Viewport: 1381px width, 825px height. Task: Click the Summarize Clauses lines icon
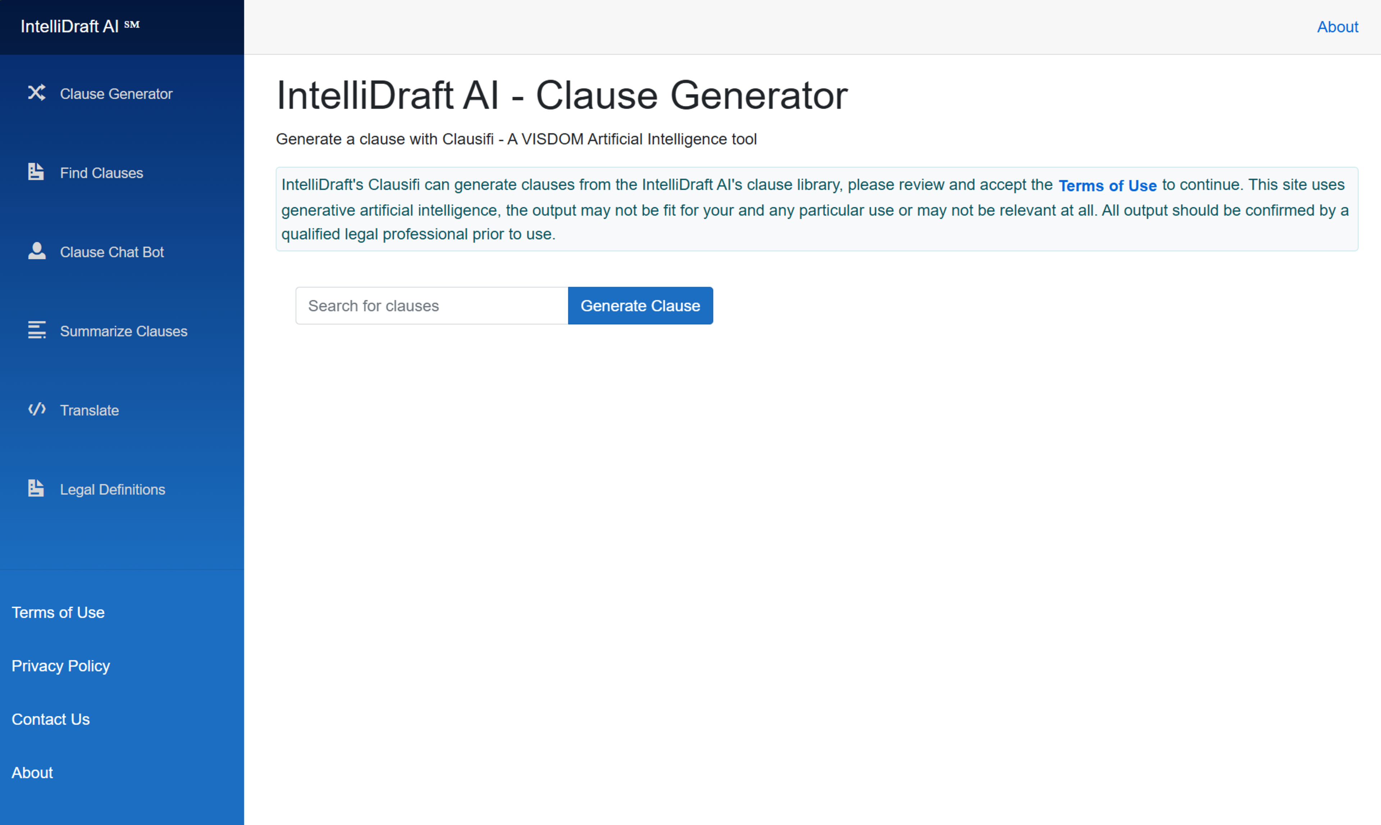pyautogui.click(x=37, y=330)
